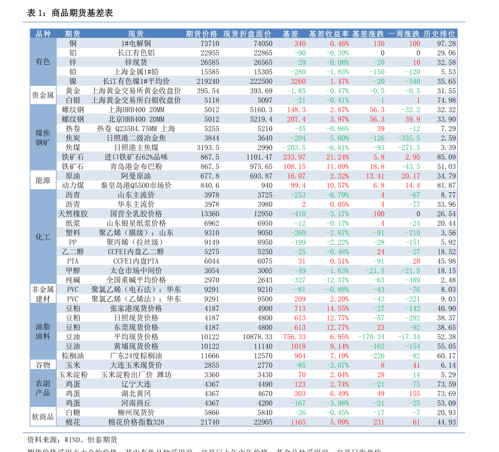Click 山东银星纸浆价格 cell
This screenshot has width=499, height=452.
[136, 223]
